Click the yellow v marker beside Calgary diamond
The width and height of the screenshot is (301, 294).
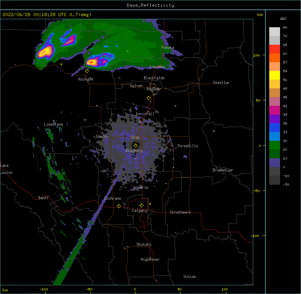click(x=150, y=204)
